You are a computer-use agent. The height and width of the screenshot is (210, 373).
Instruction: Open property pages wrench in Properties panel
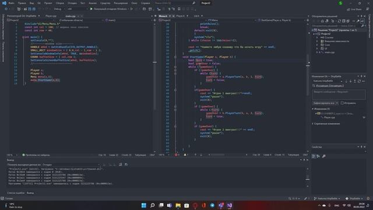tap(324, 156)
